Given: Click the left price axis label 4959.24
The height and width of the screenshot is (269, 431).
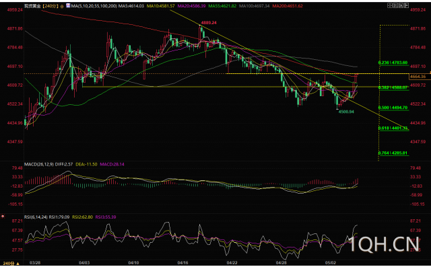Looking at the screenshot, I should (15, 9).
